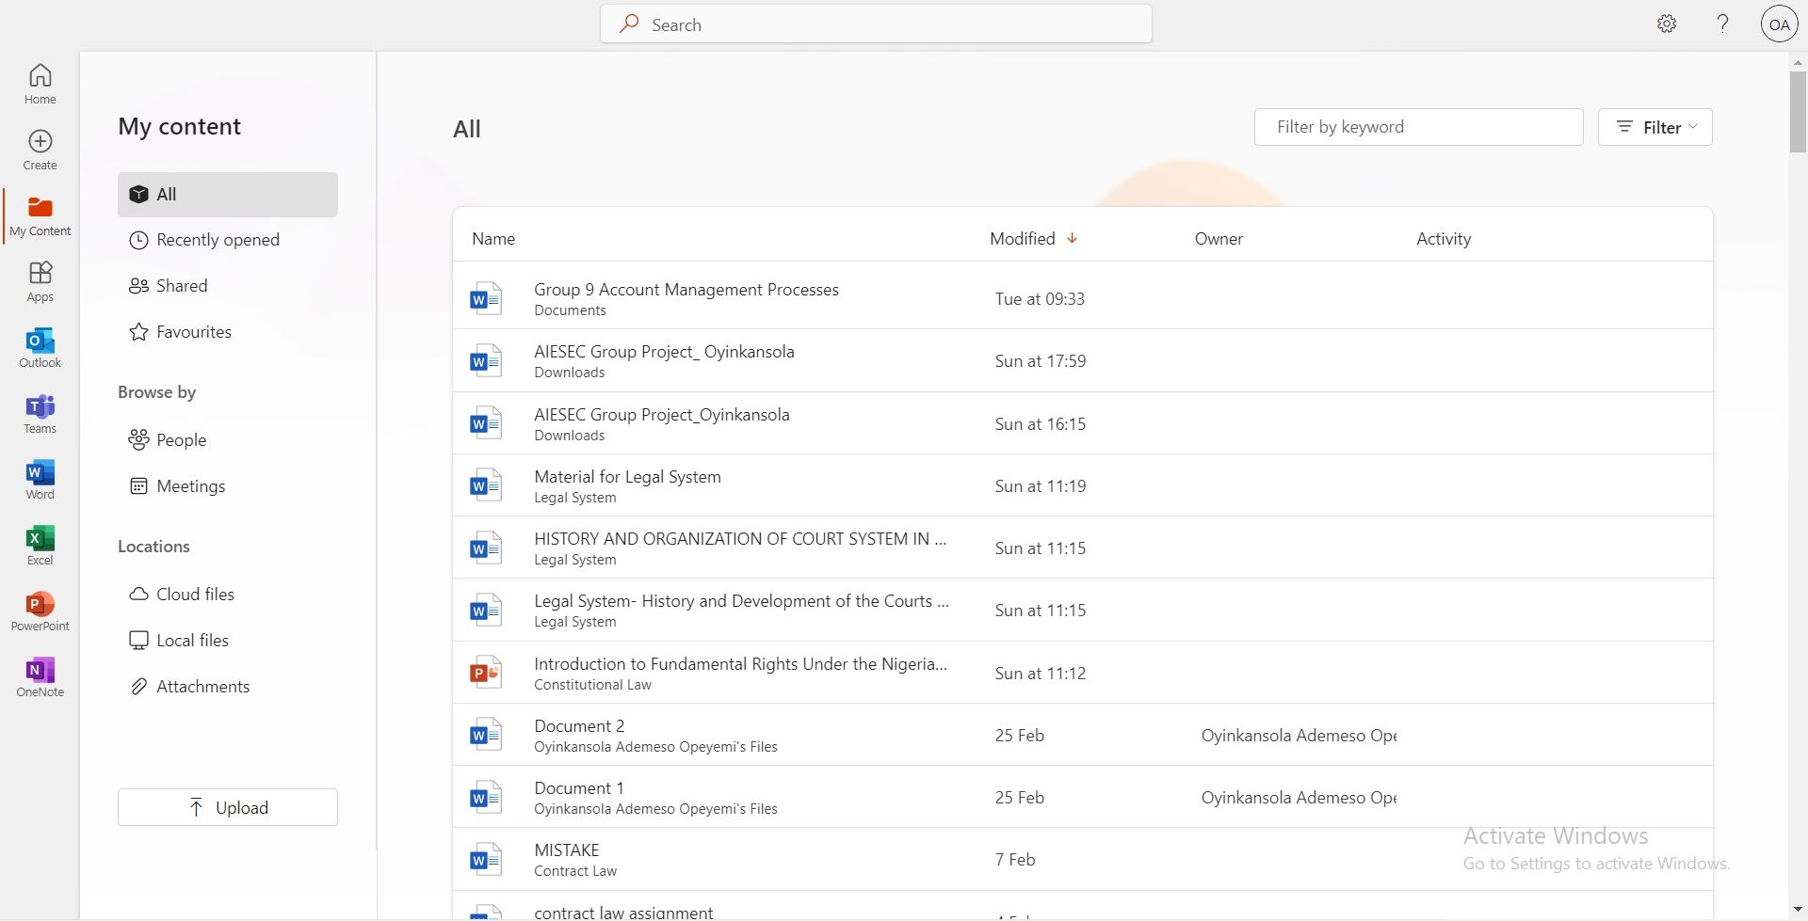Open the Help question mark icon
The image size is (1808, 921).
point(1722,24)
